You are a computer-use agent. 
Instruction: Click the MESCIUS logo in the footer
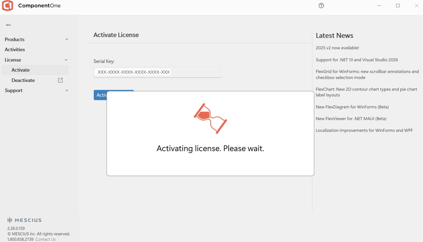click(24, 220)
